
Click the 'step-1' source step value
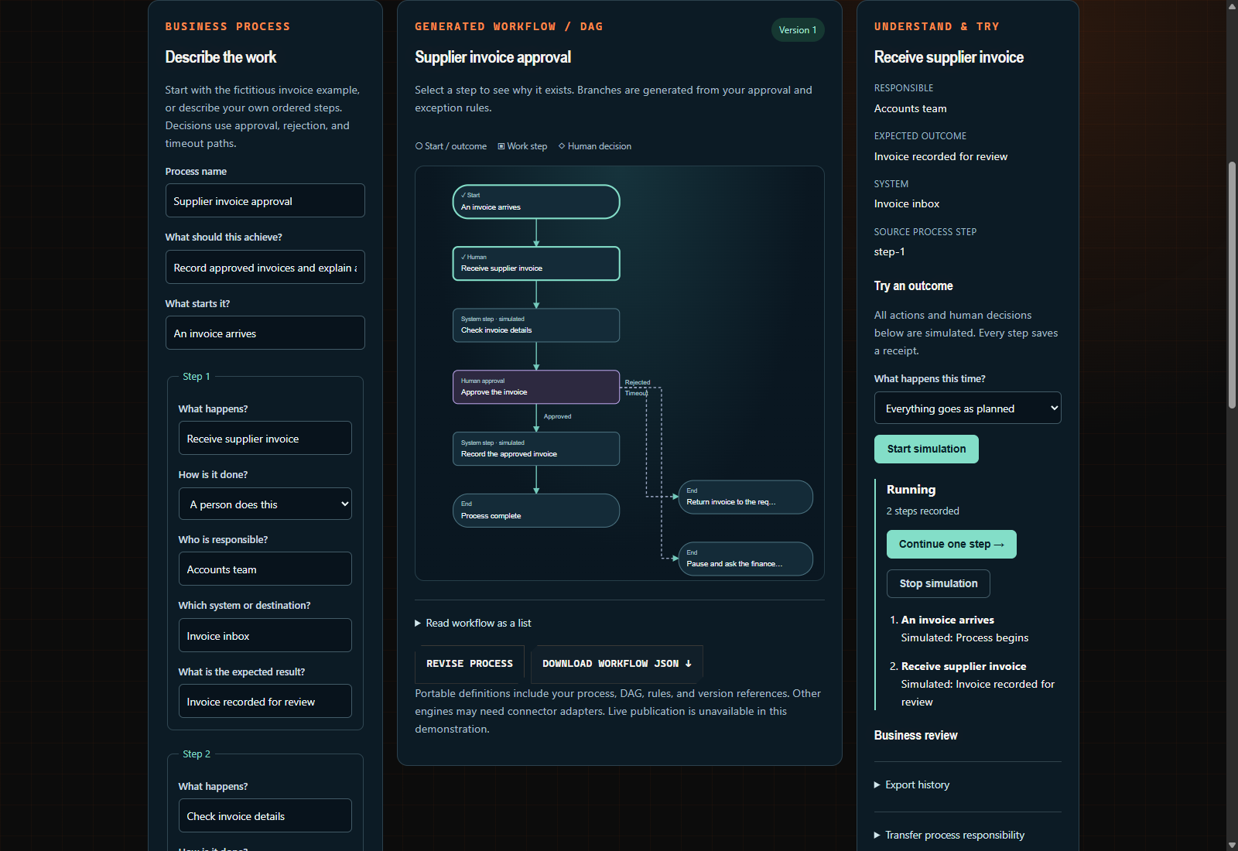tap(889, 251)
